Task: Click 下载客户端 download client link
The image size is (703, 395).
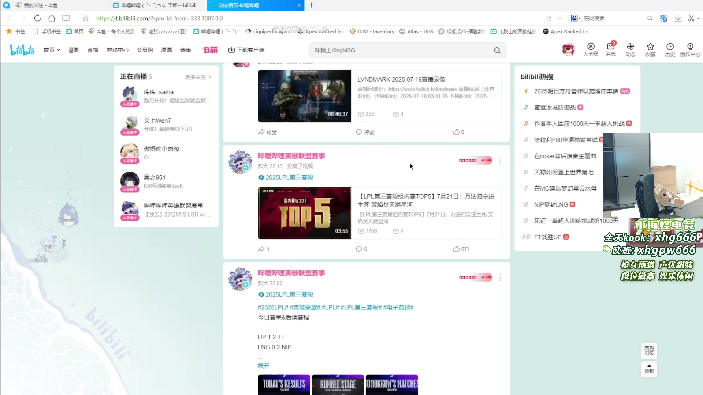Action: coord(246,50)
